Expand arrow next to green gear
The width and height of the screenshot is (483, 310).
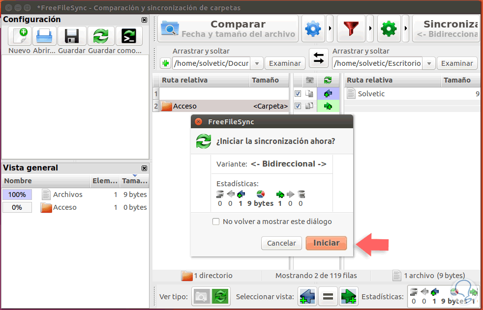[406, 28]
